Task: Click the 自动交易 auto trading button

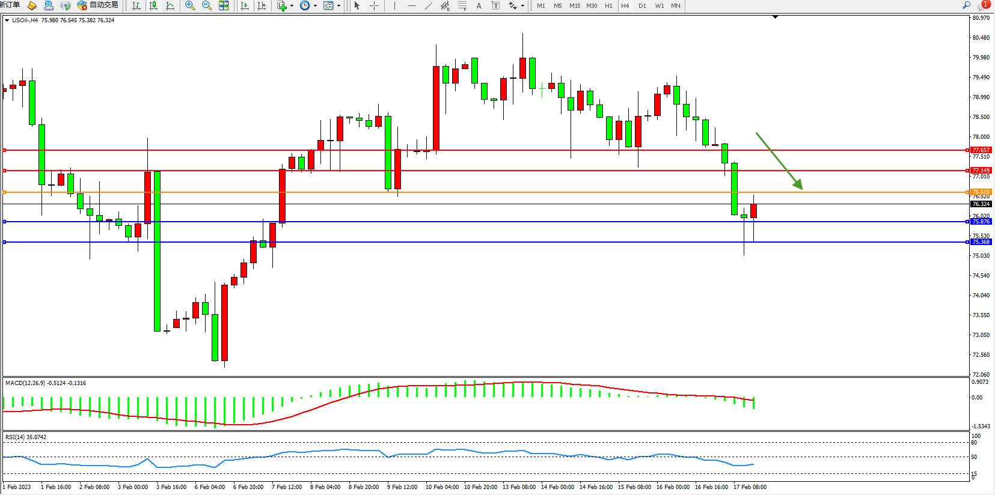Action: [x=98, y=5]
